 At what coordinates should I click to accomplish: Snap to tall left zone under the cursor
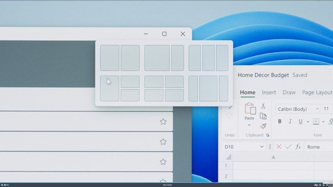[x=109, y=89]
